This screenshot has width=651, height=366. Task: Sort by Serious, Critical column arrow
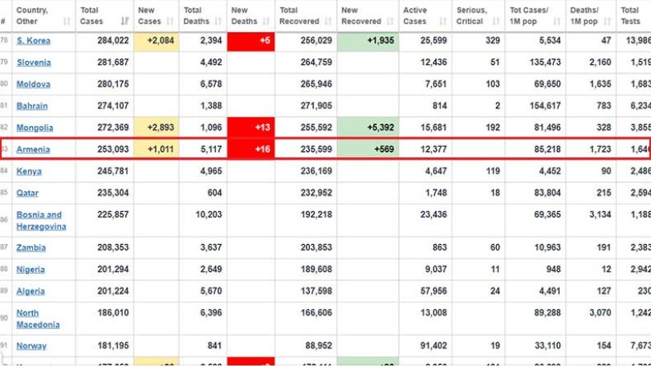[x=496, y=21]
